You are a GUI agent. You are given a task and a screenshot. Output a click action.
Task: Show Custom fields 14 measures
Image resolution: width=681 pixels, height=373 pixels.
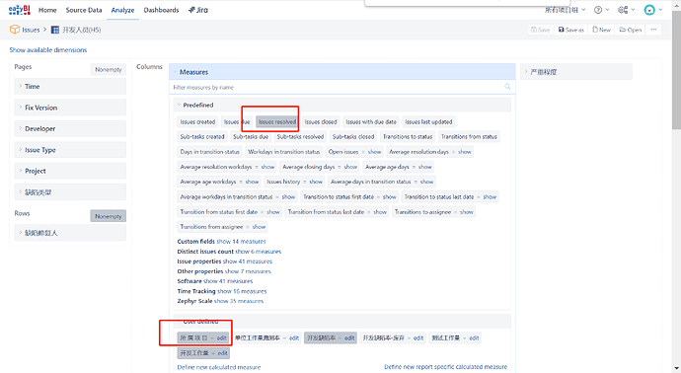pyautogui.click(x=241, y=242)
